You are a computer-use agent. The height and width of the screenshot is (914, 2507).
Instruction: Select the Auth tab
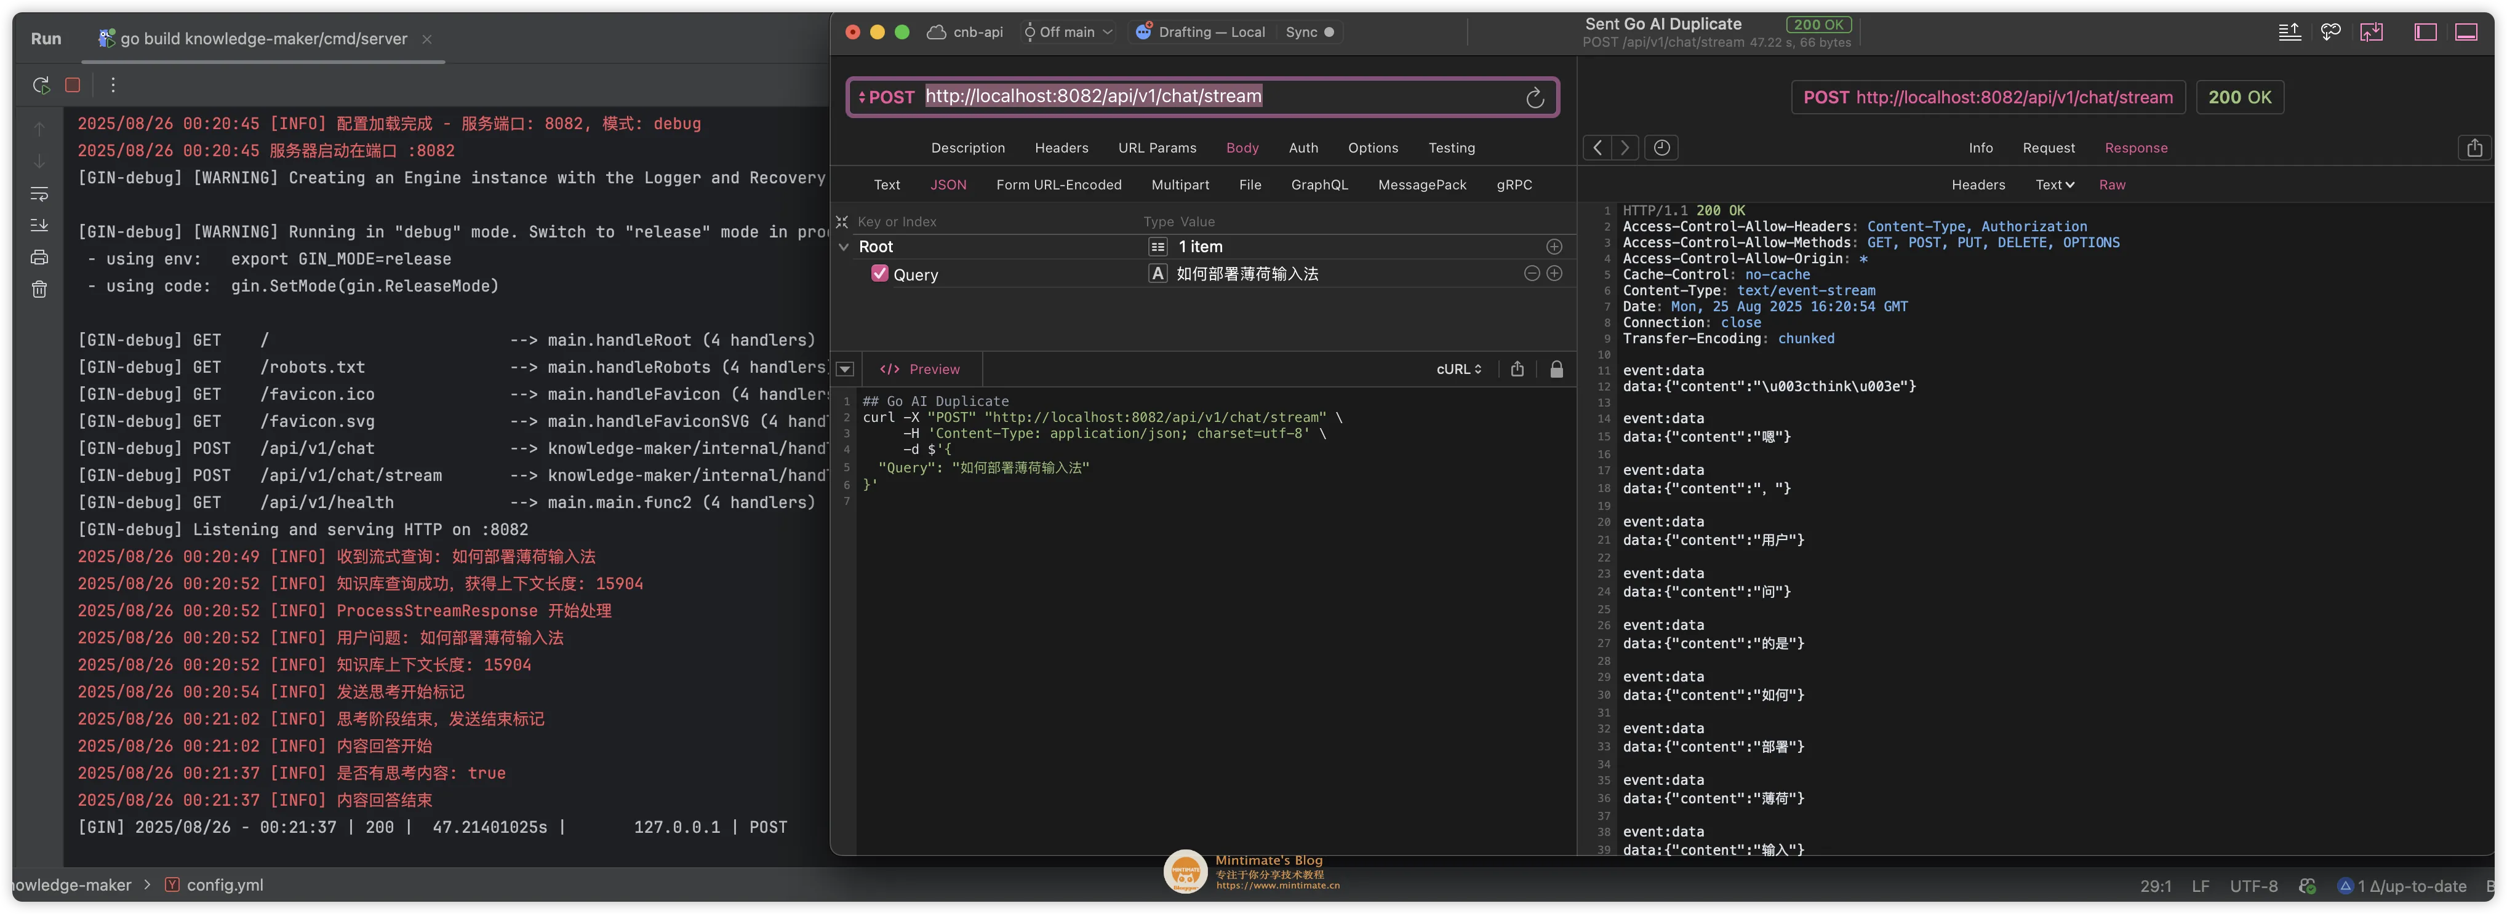pyautogui.click(x=1303, y=148)
